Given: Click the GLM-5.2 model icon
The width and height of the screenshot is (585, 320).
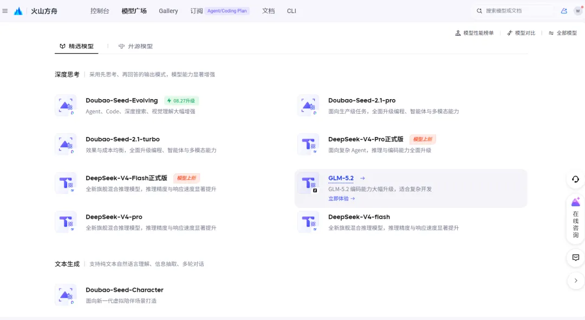Looking at the screenshot, I should (308, 183).
